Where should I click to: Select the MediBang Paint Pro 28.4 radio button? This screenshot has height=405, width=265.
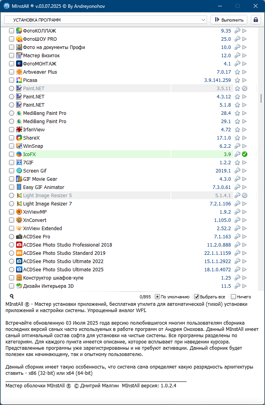pos(11,113)
